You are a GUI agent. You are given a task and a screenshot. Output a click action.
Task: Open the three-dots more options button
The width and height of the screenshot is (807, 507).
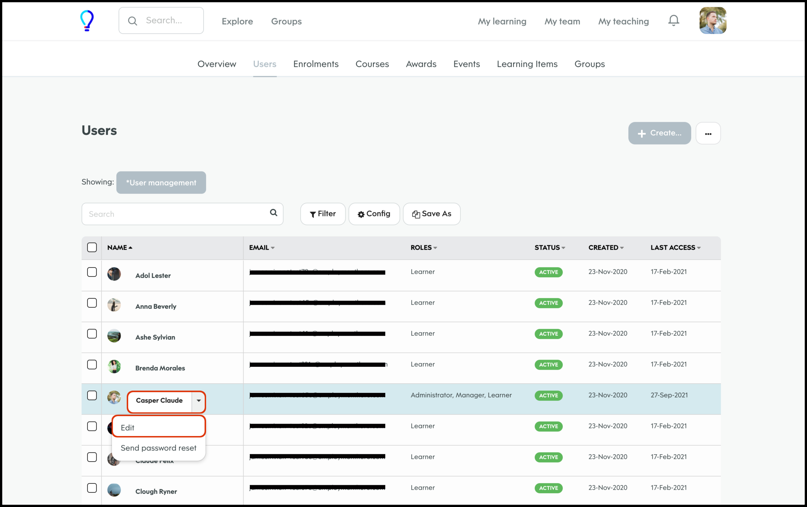tap(708, 133)
